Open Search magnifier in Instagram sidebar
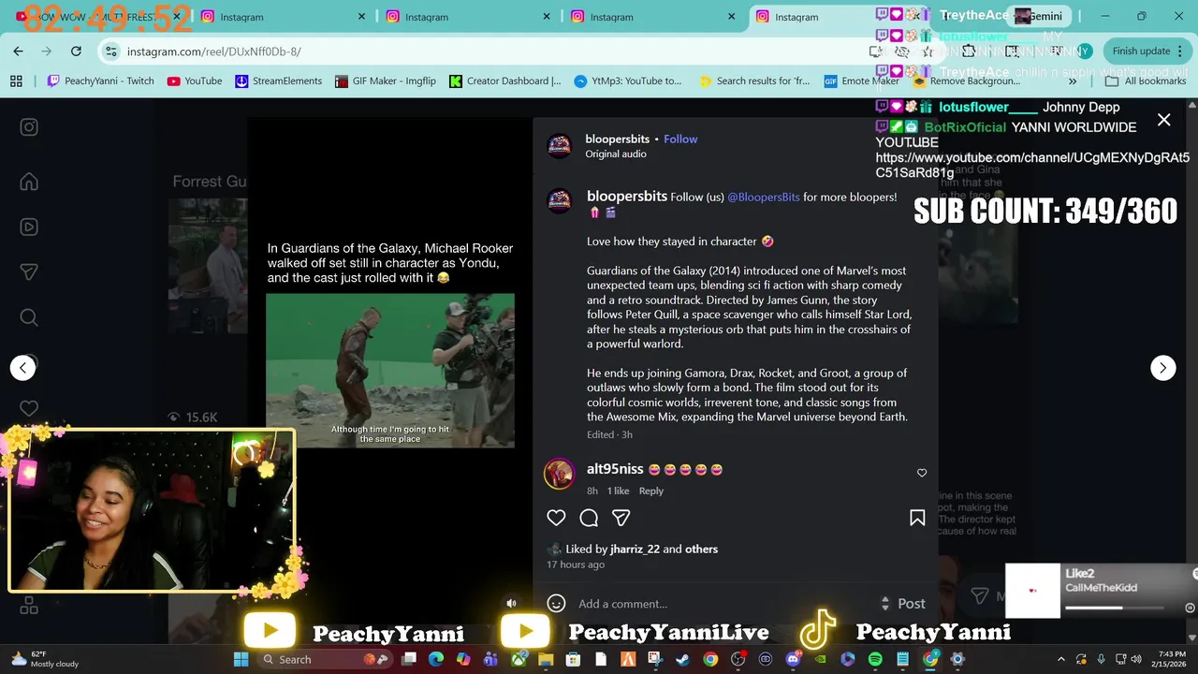The width and height of the screenshot is (1198, 674). click(x=29, y=317)
